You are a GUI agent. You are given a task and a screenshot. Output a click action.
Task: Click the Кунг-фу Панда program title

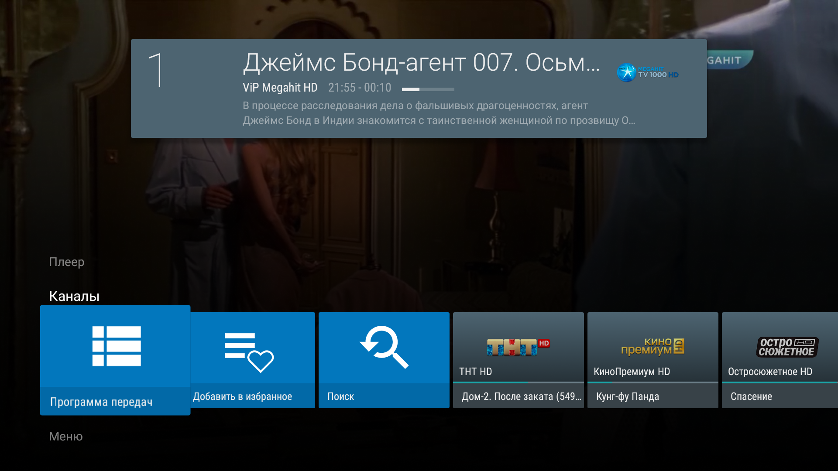pyautogui.click(x=628, y=396)
